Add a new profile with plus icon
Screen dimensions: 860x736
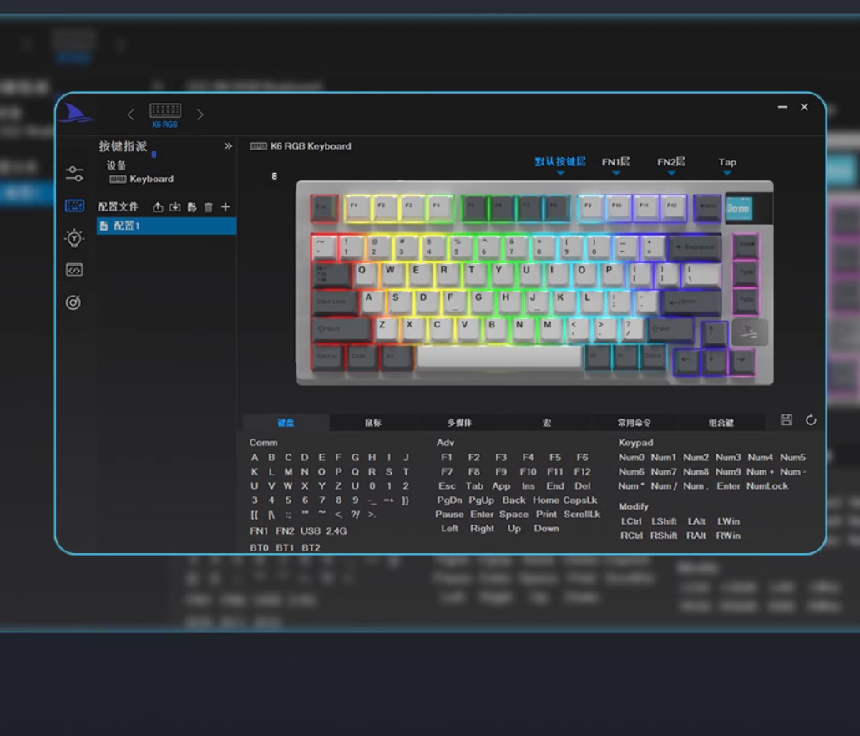coord(225,207)
